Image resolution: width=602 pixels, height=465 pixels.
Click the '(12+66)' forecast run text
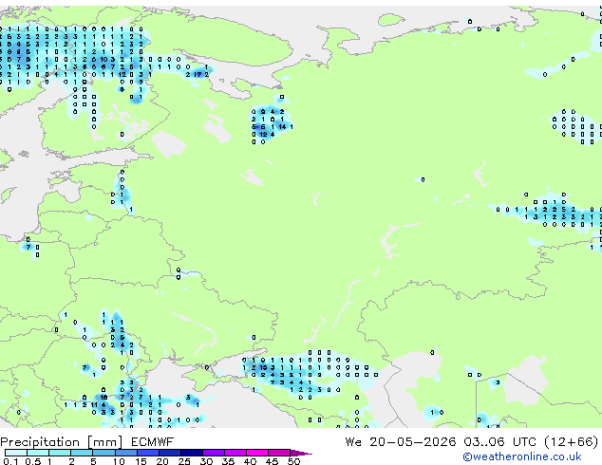coord(572,442)
